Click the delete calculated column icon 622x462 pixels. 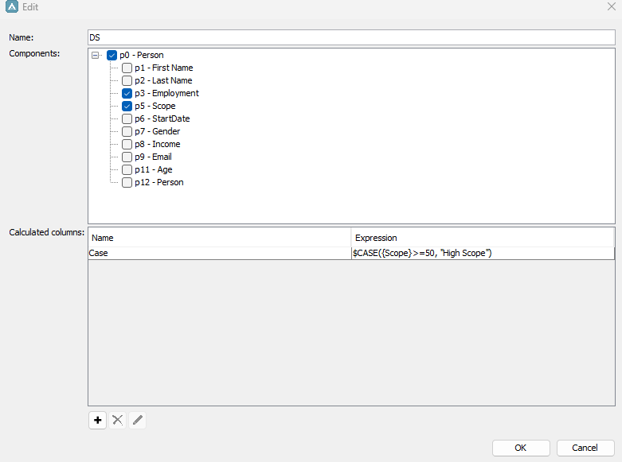click(118, 420)
